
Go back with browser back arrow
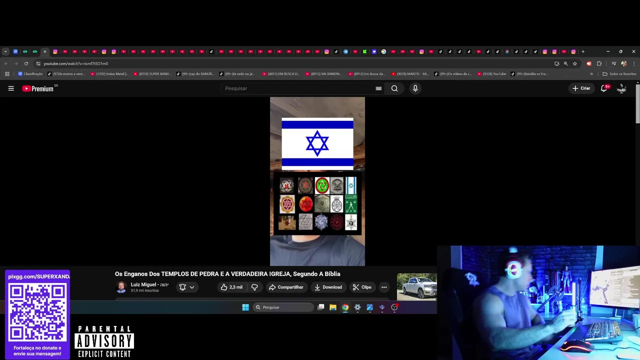pyautogui.click(x=6, y=63)
